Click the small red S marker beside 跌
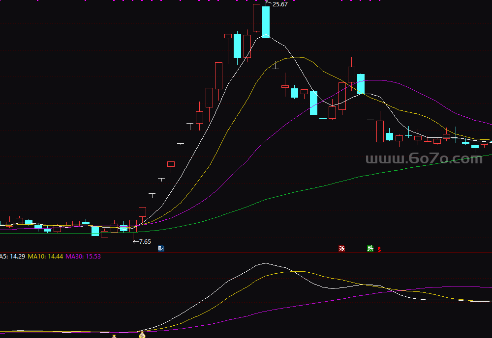Viewport: 492px width, 338px height. coord(379,249)
